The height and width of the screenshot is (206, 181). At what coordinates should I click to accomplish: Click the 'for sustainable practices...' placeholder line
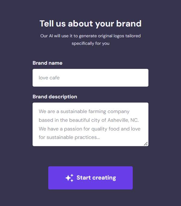point(69,137)
